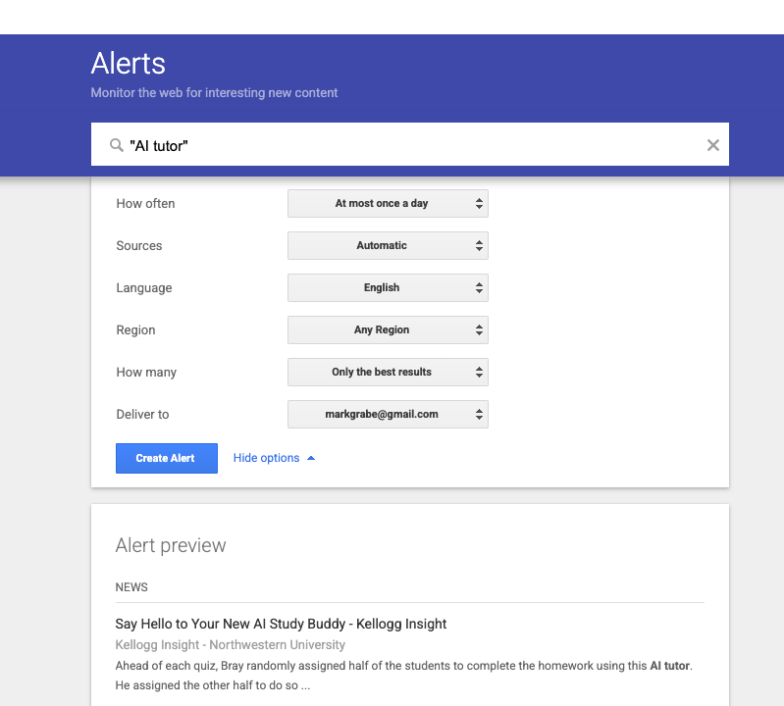Click the arrows on the Language selector

point(479,288)
